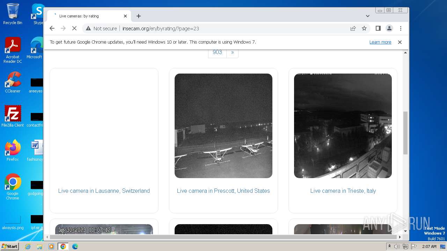Open the fashionsy Word document on desktop

pyautogui.click(x=36, y=150)
